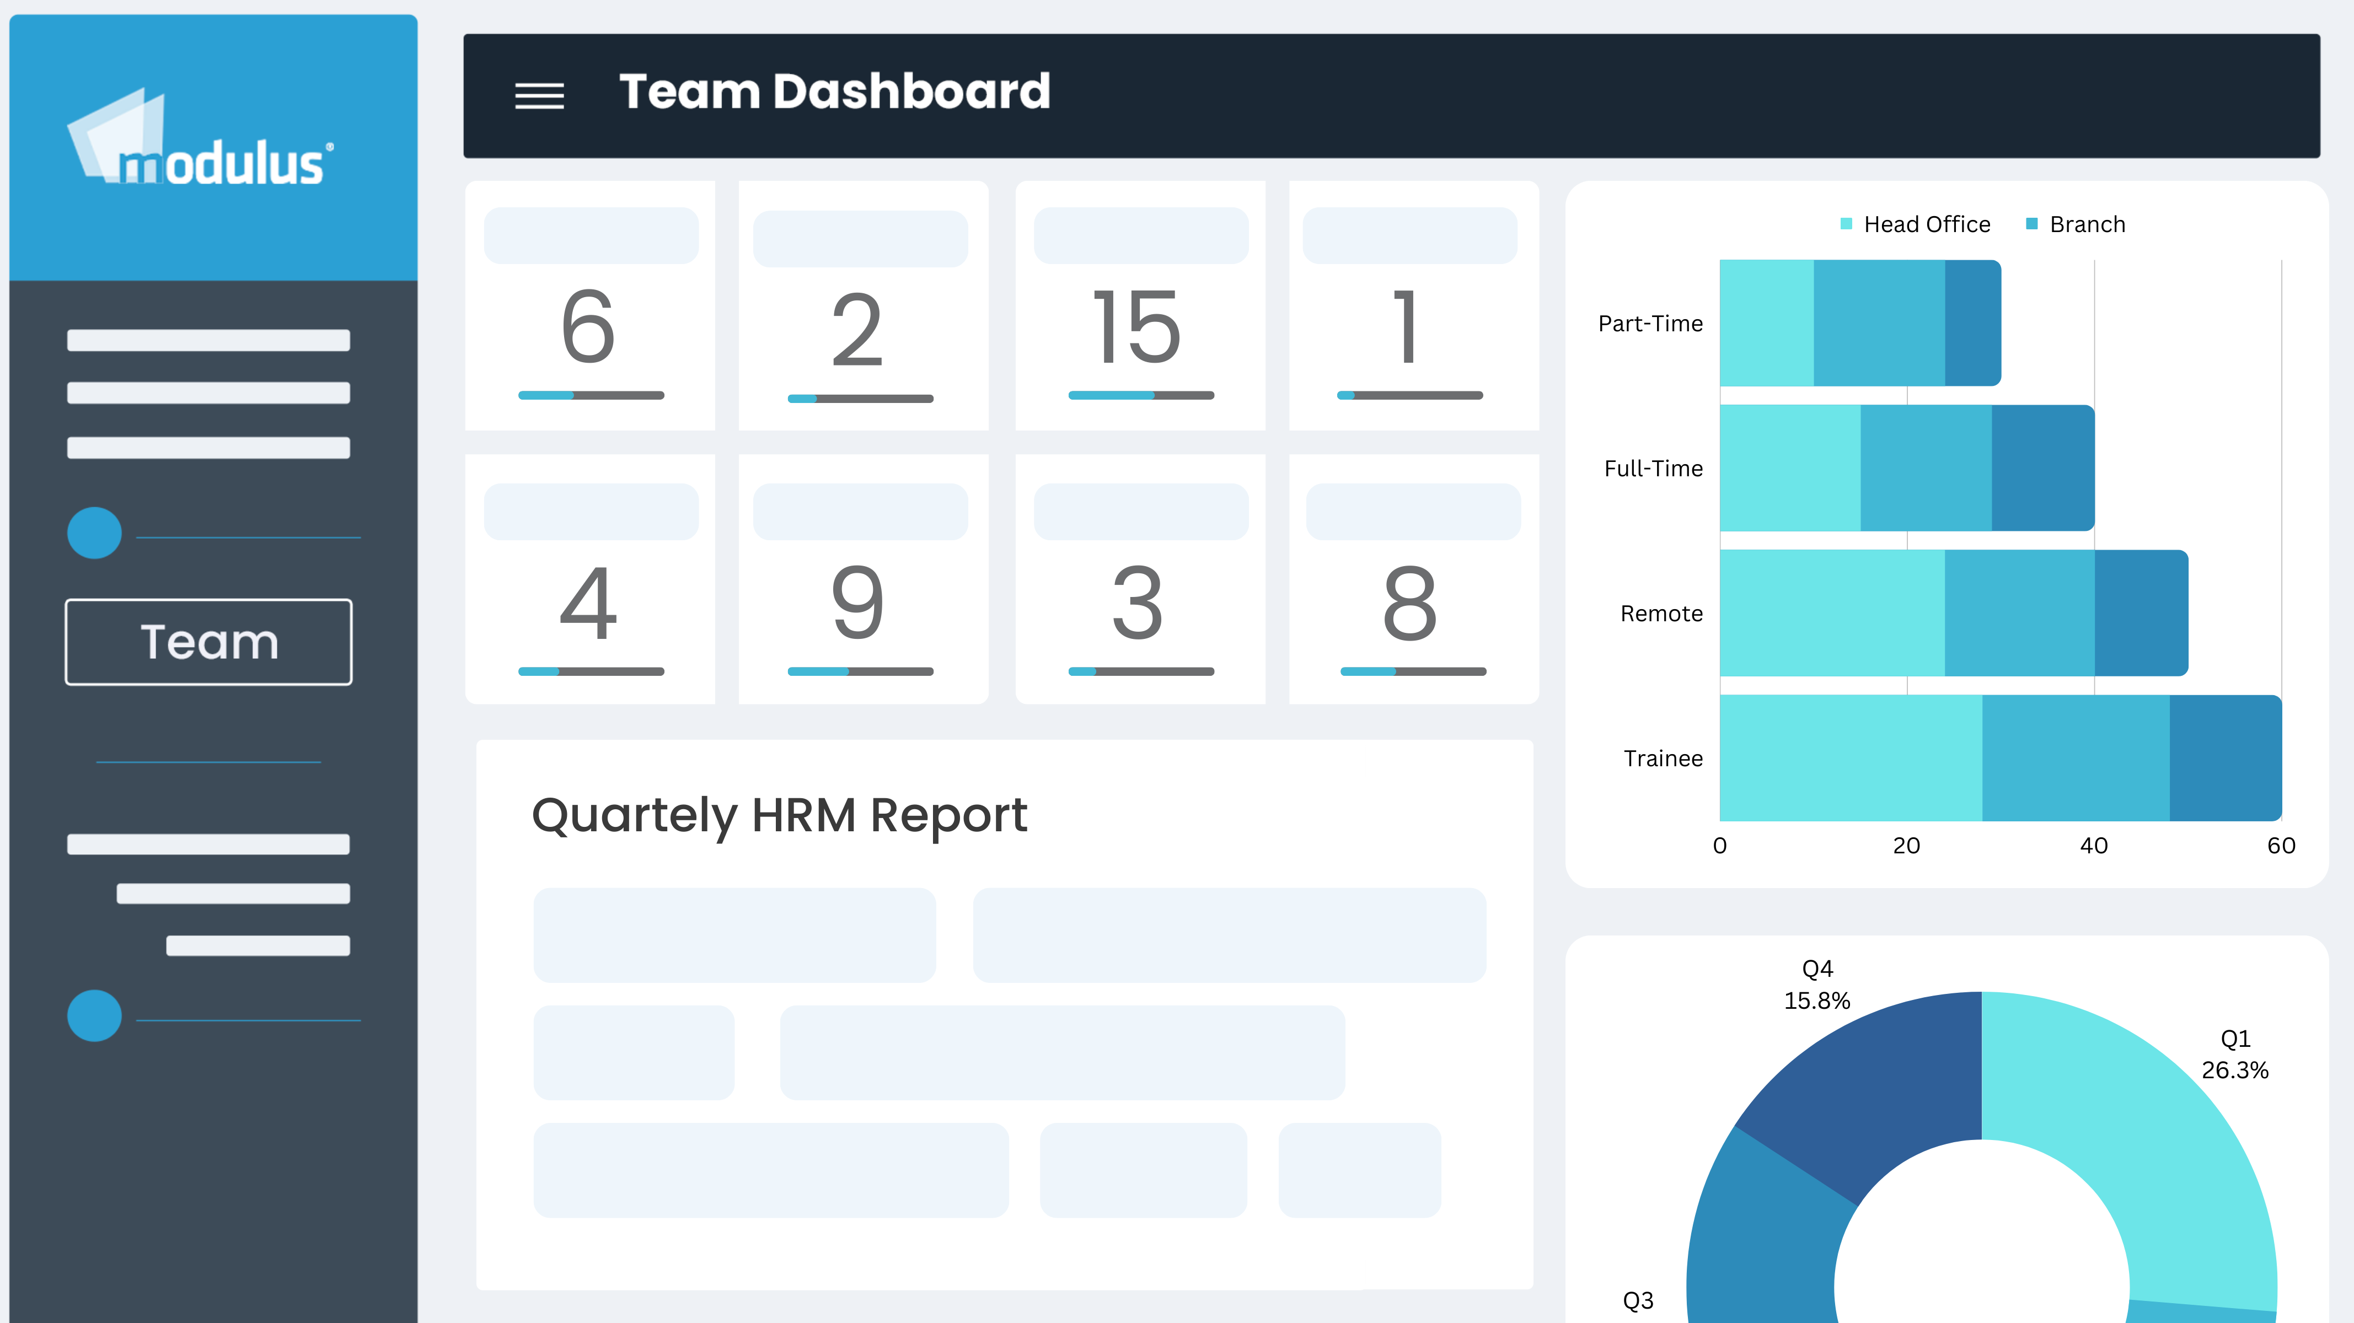Click the upper blue circle in sidebar
The image size is (2354, 1323).
(94, 533)
